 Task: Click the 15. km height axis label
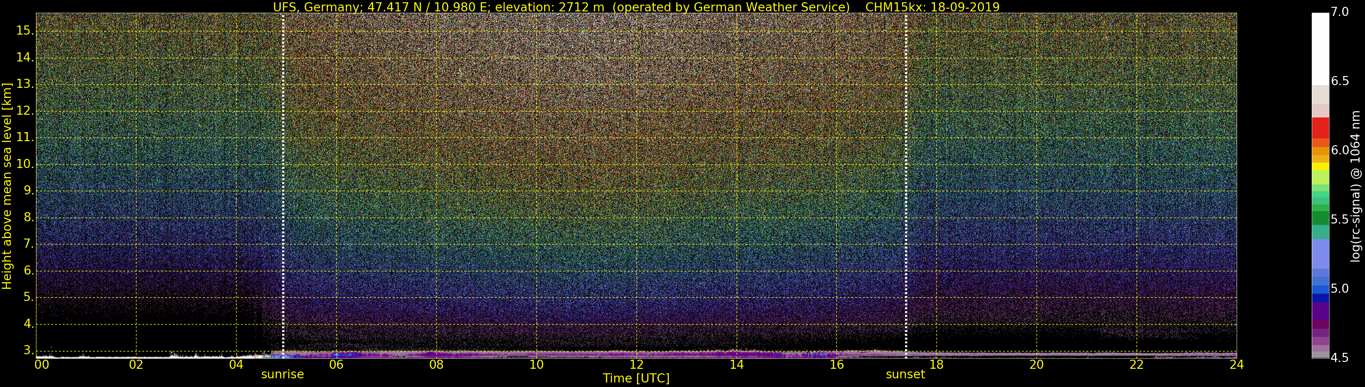point(25,31)
